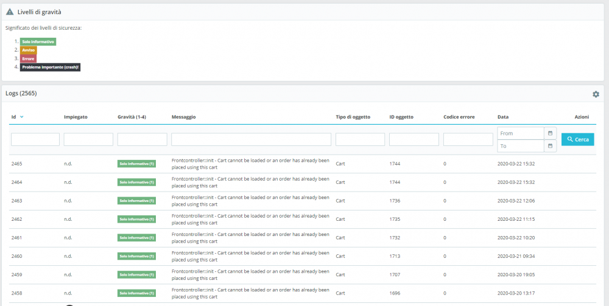
Task: Open the Logs settings gear icon
Action: coord(596,94)
